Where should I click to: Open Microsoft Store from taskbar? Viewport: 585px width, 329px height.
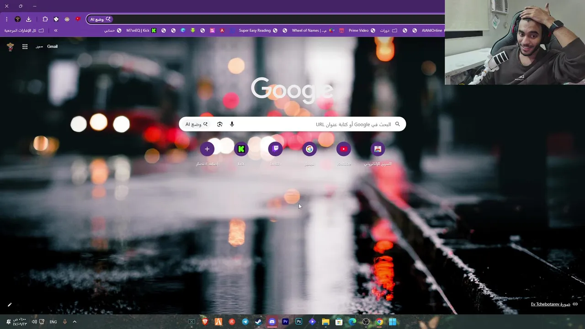point(339,322)
